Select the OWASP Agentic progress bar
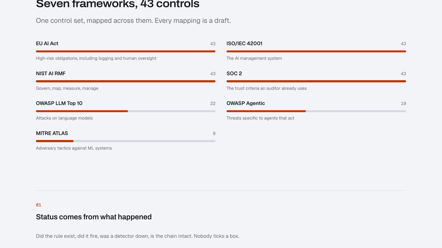 [316, 111]
